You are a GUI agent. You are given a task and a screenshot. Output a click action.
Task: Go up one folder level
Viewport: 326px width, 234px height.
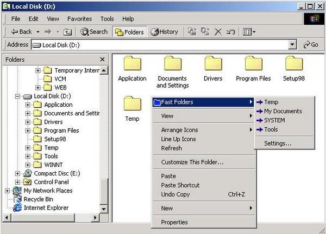(x=68, y=32)
